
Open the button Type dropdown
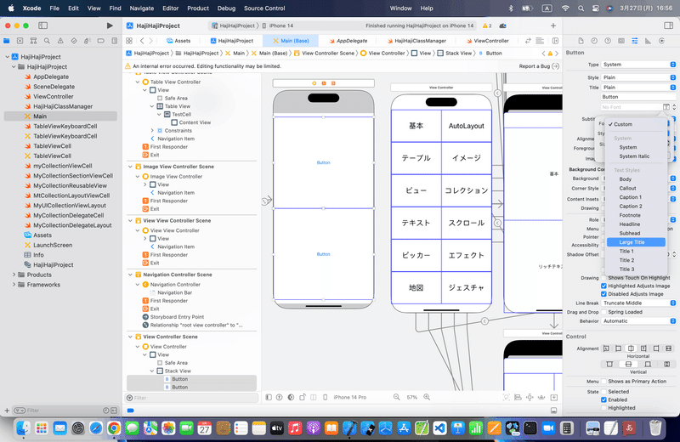(x=638, y=65)
